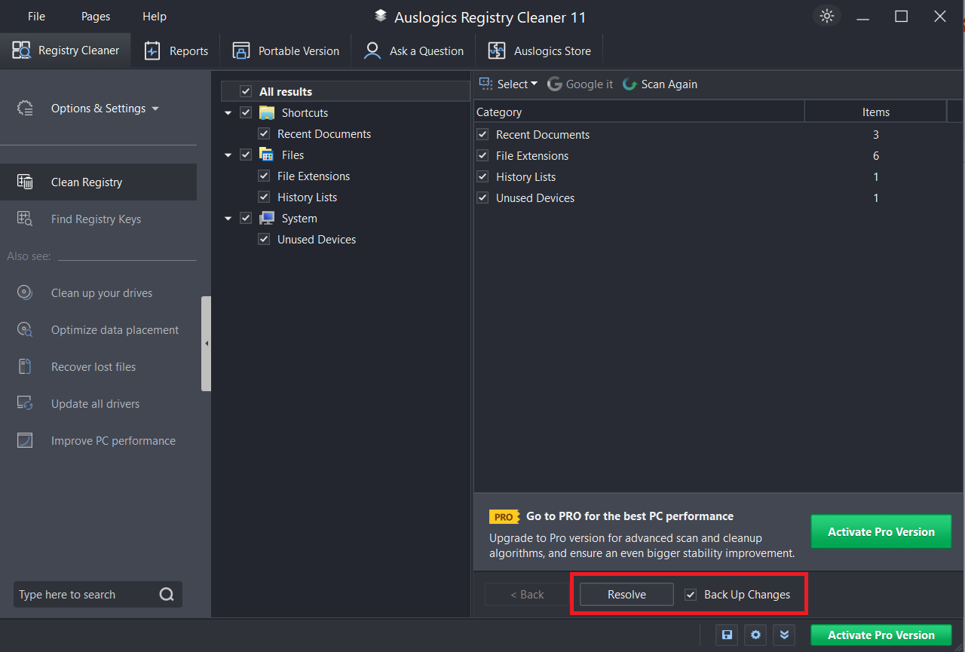Open the File menu
This screenshot has height=652, width=965.
click(36, 16)
